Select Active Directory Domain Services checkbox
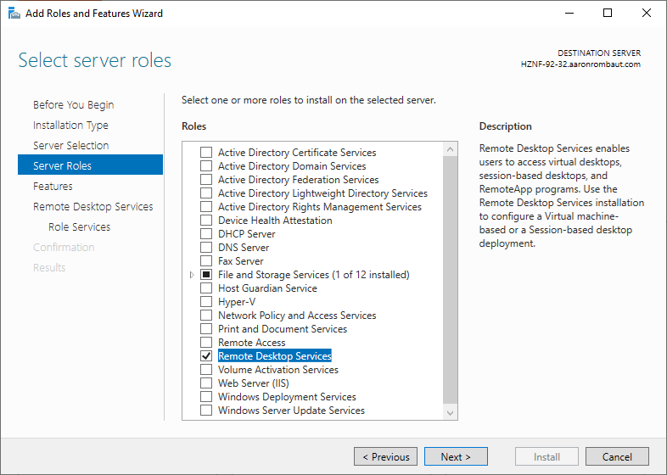667x475 pixels. [x=206, y=166]
